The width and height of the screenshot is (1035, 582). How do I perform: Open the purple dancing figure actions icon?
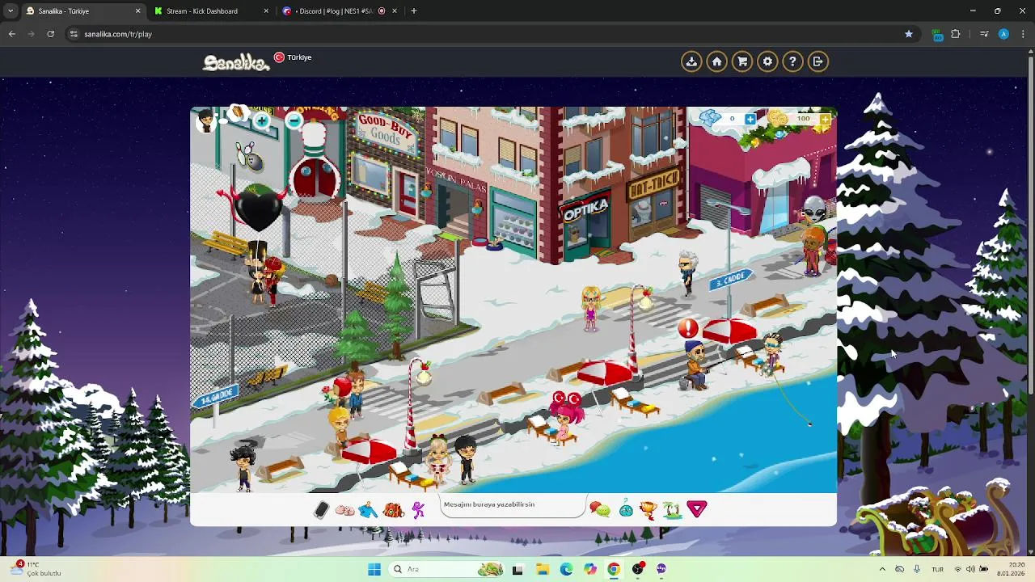(x=418, y=510)
